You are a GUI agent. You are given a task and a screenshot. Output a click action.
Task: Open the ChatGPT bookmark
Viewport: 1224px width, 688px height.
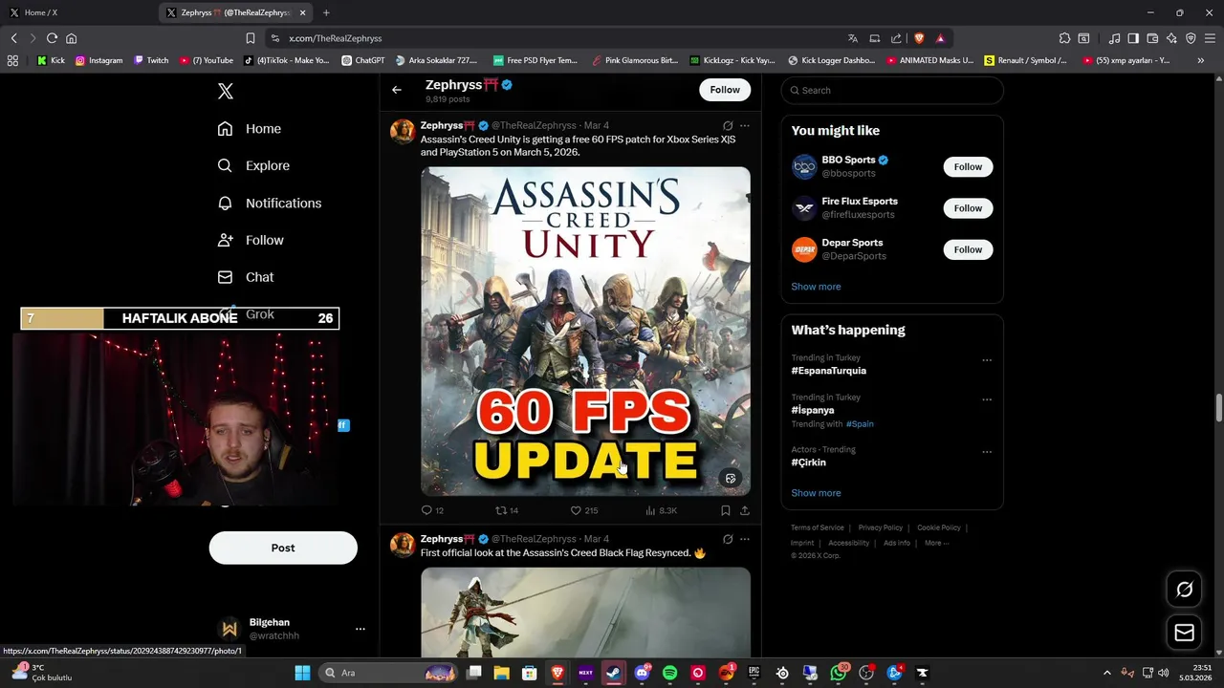(362, 60)
